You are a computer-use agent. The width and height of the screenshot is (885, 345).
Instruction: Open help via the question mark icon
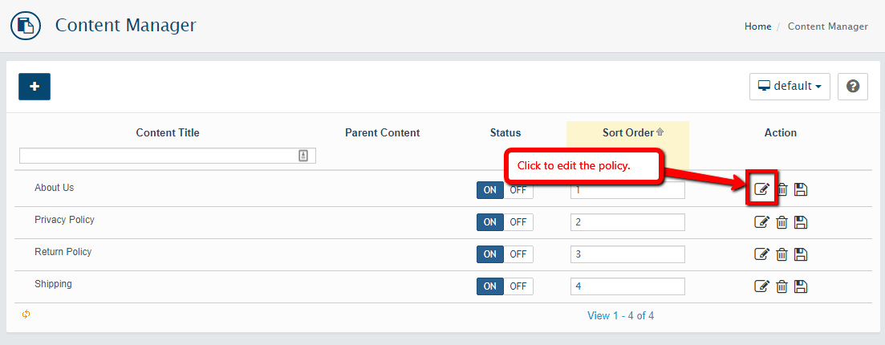pos(853,87)
